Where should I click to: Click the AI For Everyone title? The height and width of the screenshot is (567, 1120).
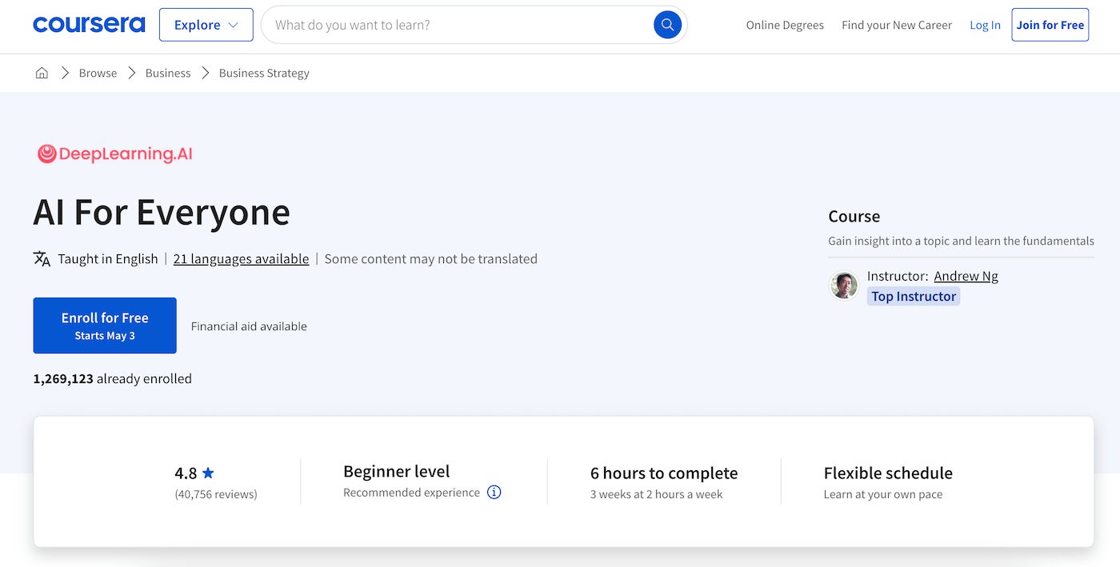coord(162,212)
